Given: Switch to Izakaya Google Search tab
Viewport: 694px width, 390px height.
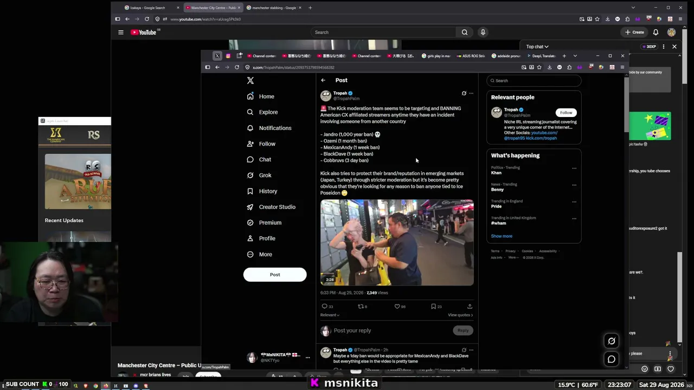Looking at the screenshot, I should 151,8.
